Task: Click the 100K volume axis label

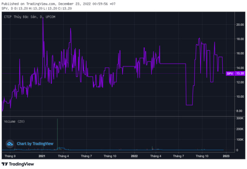Action: (x=240, y=139)
